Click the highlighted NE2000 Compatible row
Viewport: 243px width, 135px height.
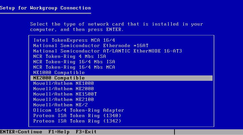[122, 78]
